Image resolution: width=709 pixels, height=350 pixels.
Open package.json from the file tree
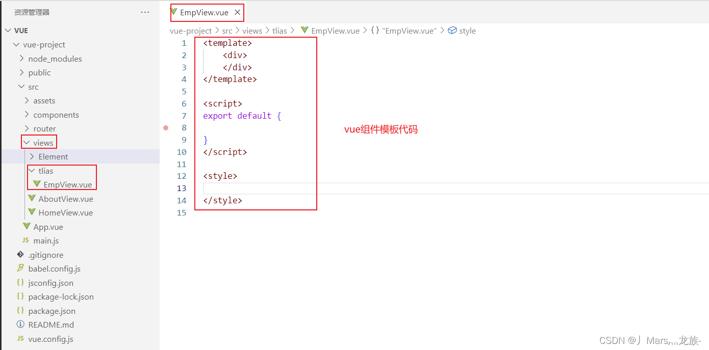click(52, 311)
